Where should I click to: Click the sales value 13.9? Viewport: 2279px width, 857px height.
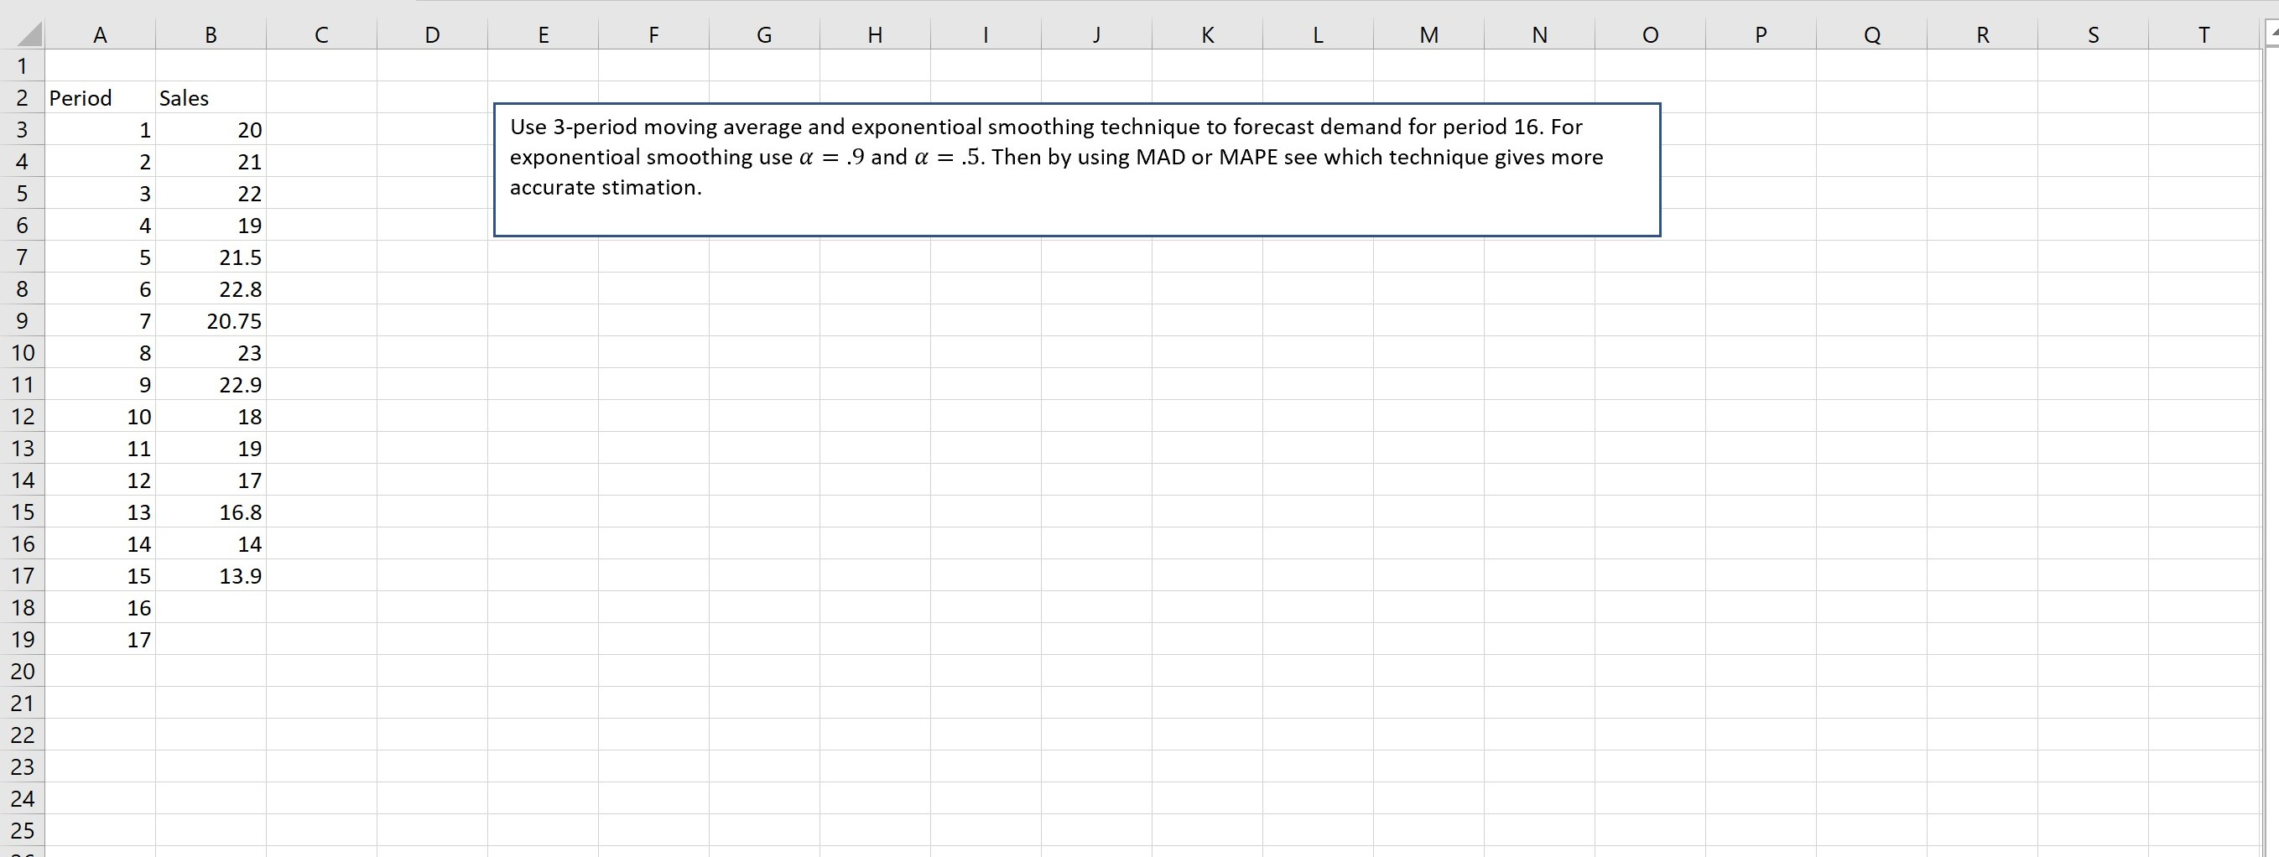click(211, 575)
